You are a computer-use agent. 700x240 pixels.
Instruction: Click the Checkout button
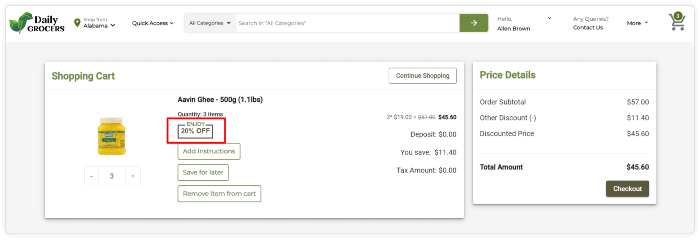point(627,189)
